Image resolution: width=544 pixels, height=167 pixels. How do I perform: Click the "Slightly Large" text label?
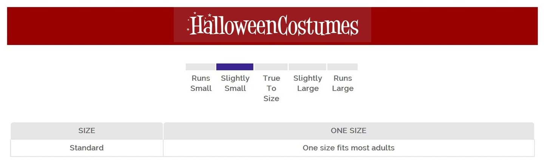tap(308, 83)
